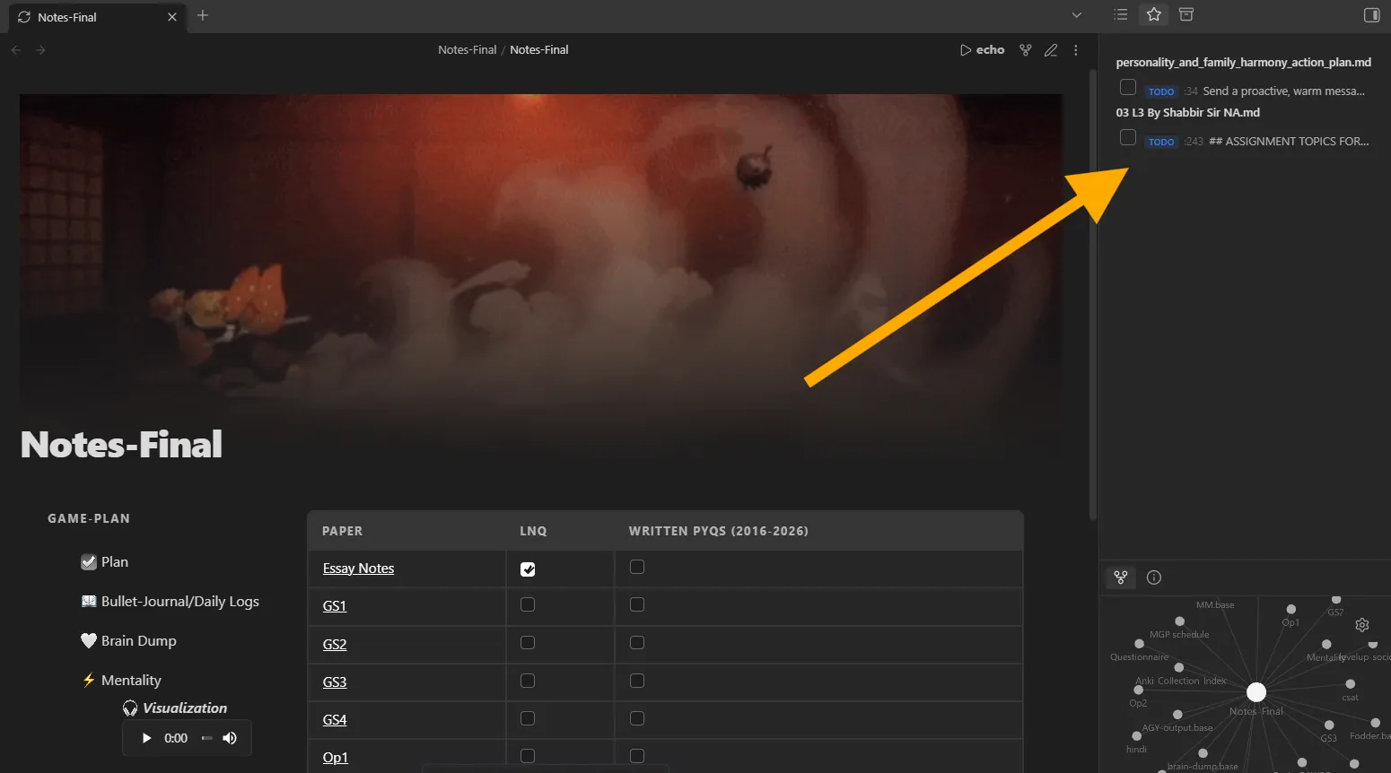Open the GS3 link
Viewport: 1391px width, 773px height.
tap(335, 682)
